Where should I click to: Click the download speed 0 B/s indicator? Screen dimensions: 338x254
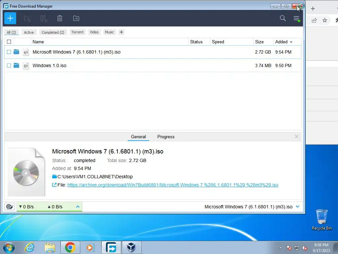coord(26,207)
